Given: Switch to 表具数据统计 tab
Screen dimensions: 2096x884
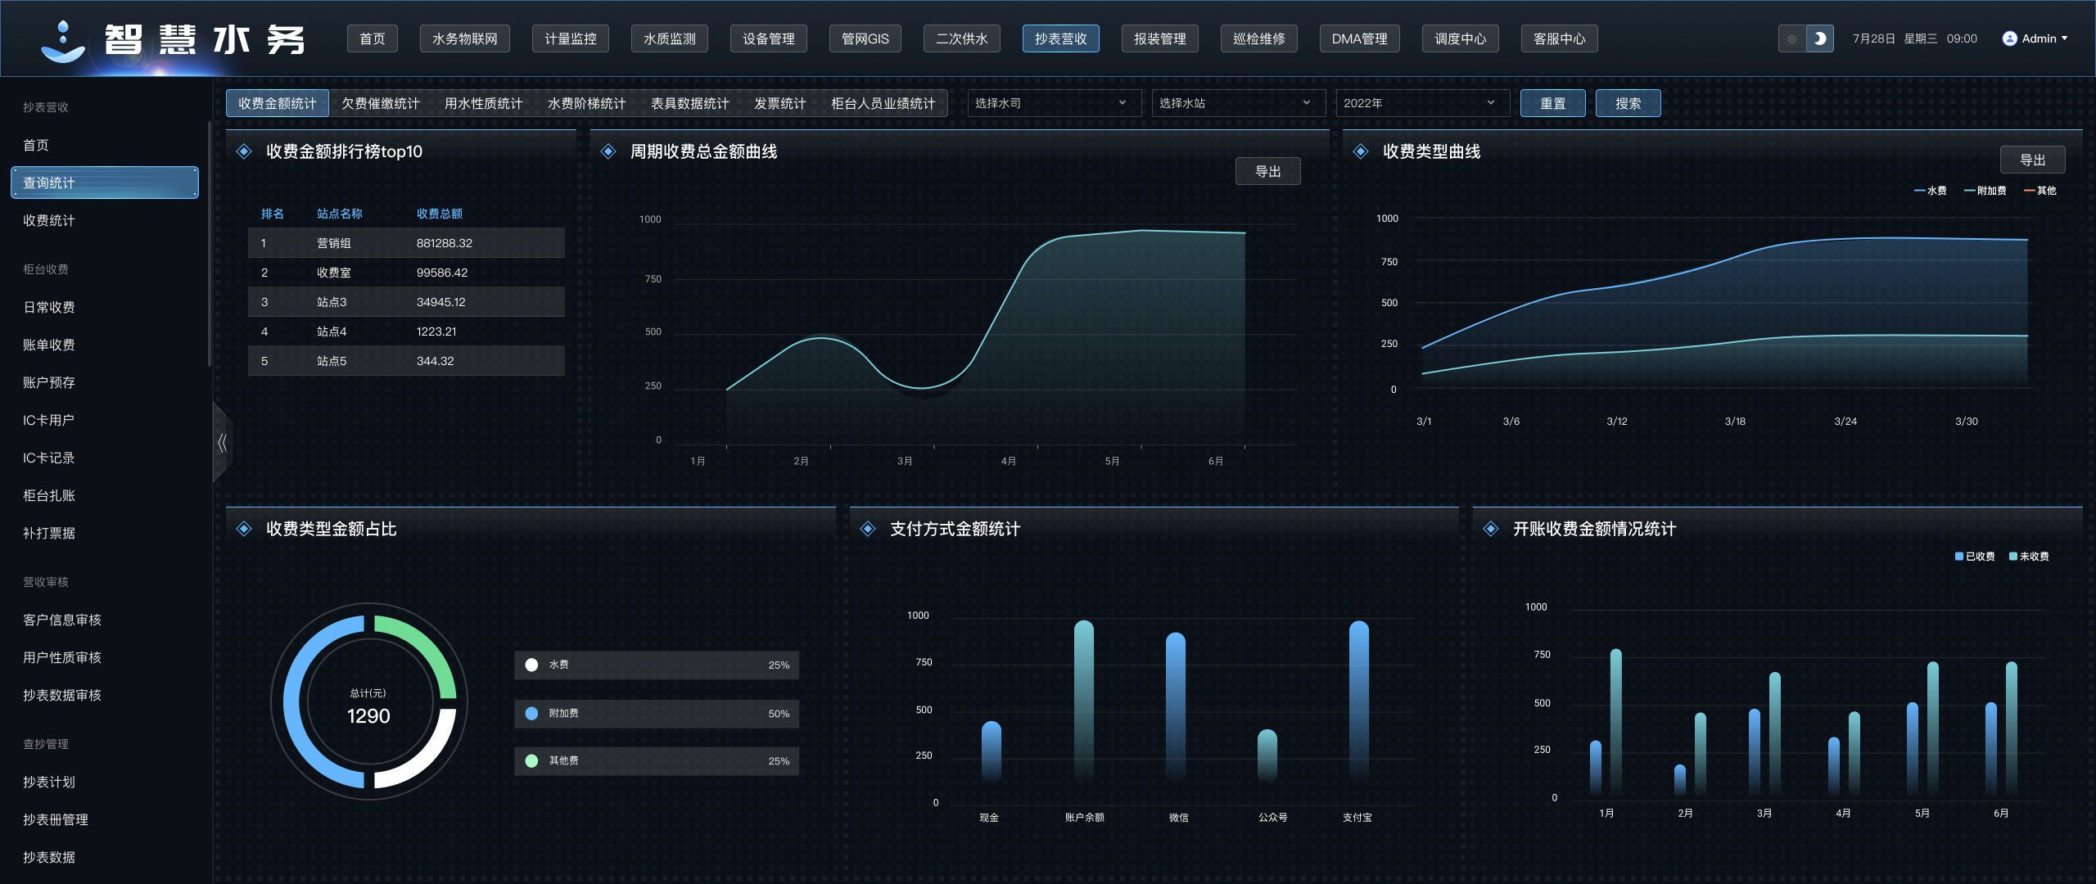Looking at the screenshot, I should point(689,103).
